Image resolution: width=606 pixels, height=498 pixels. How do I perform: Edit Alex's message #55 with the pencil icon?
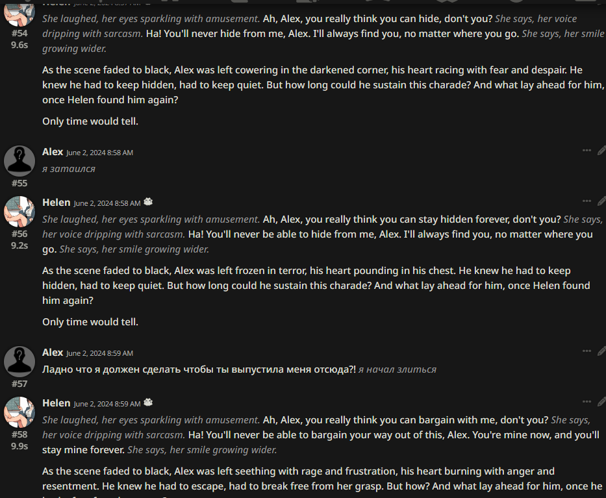click(x=601, y=151)
